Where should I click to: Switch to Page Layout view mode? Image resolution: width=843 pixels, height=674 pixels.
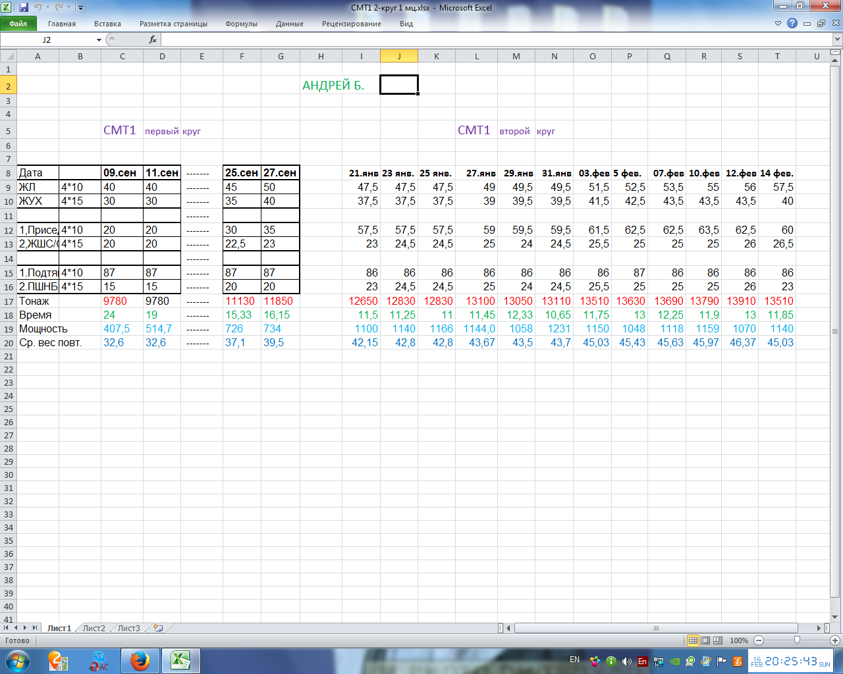[705, 640]
